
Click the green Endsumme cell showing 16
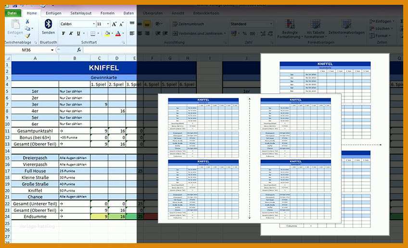click(x=117, y=217)
